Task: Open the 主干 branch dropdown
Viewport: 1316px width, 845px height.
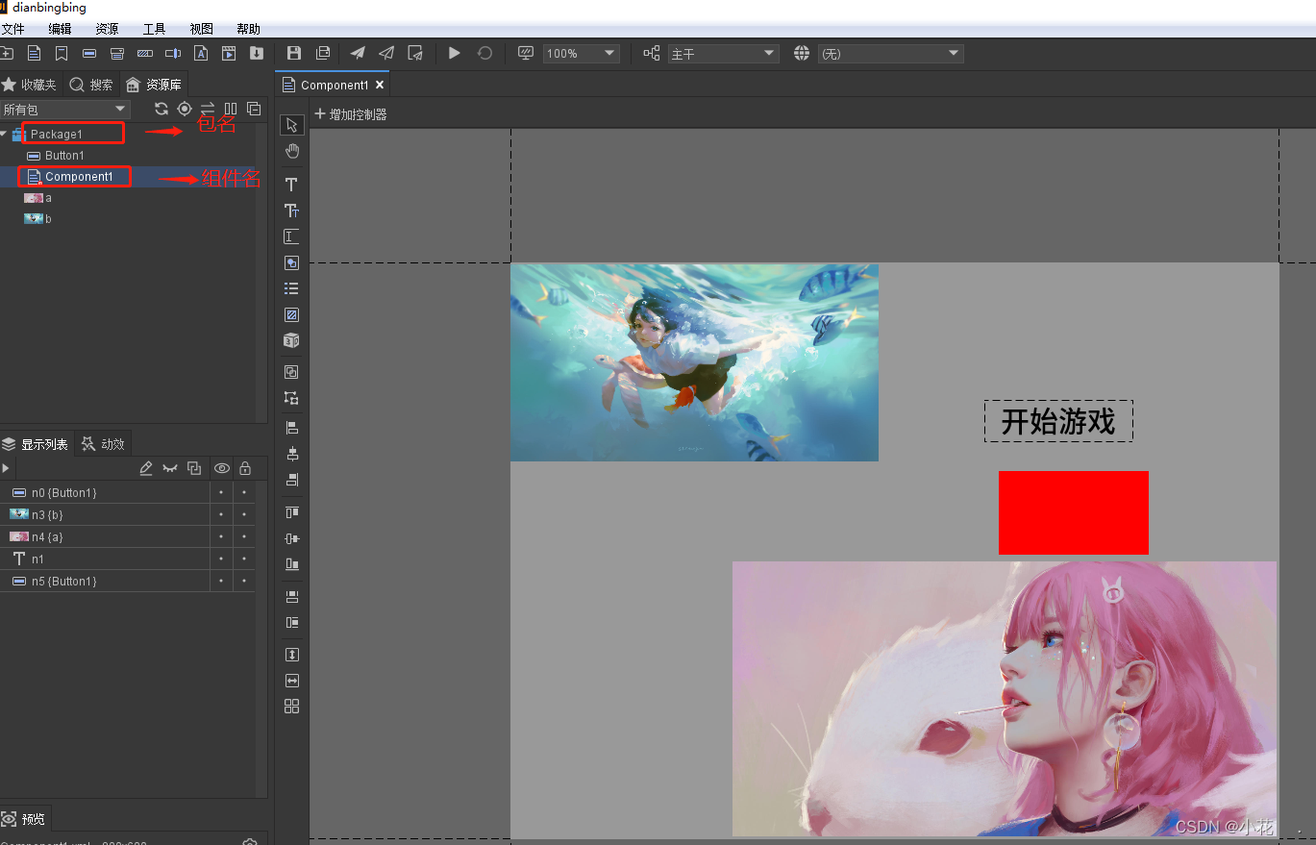Action: coord(723,53)
